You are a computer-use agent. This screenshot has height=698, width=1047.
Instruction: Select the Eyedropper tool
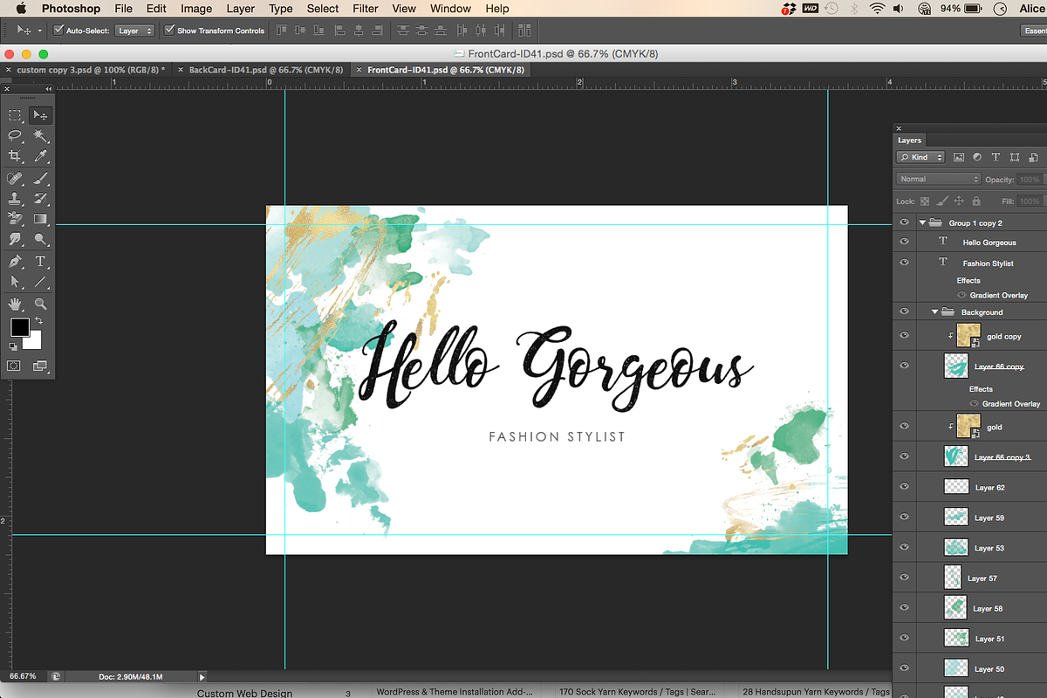pyautogui.click(x=40, y=156)
